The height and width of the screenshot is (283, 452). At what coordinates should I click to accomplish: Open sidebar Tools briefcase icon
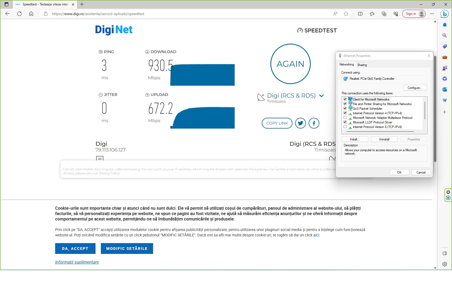(x=445, y=57)
